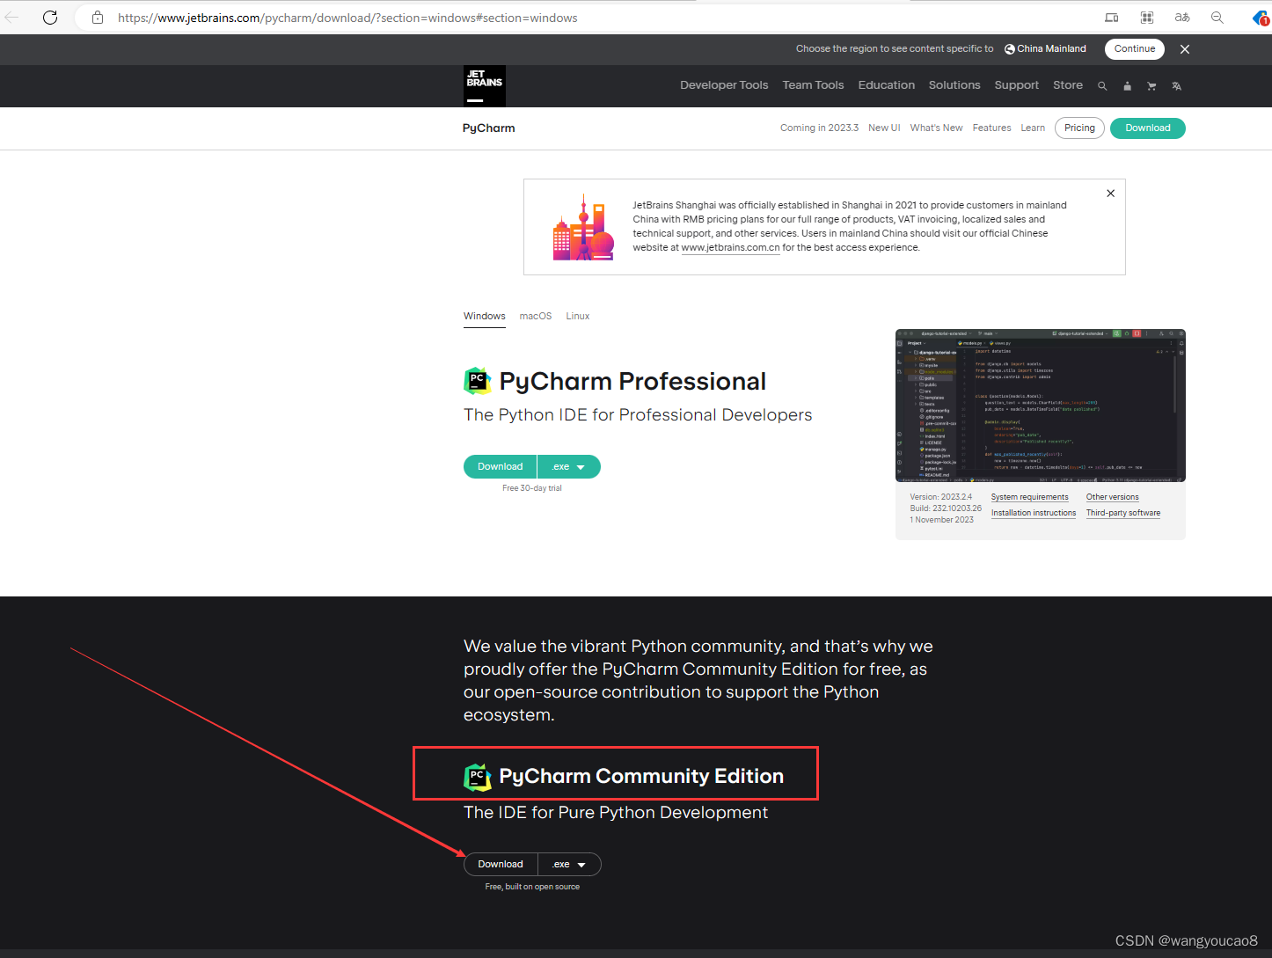
Task: Continue with China Mainland region
Action: 1134,48
